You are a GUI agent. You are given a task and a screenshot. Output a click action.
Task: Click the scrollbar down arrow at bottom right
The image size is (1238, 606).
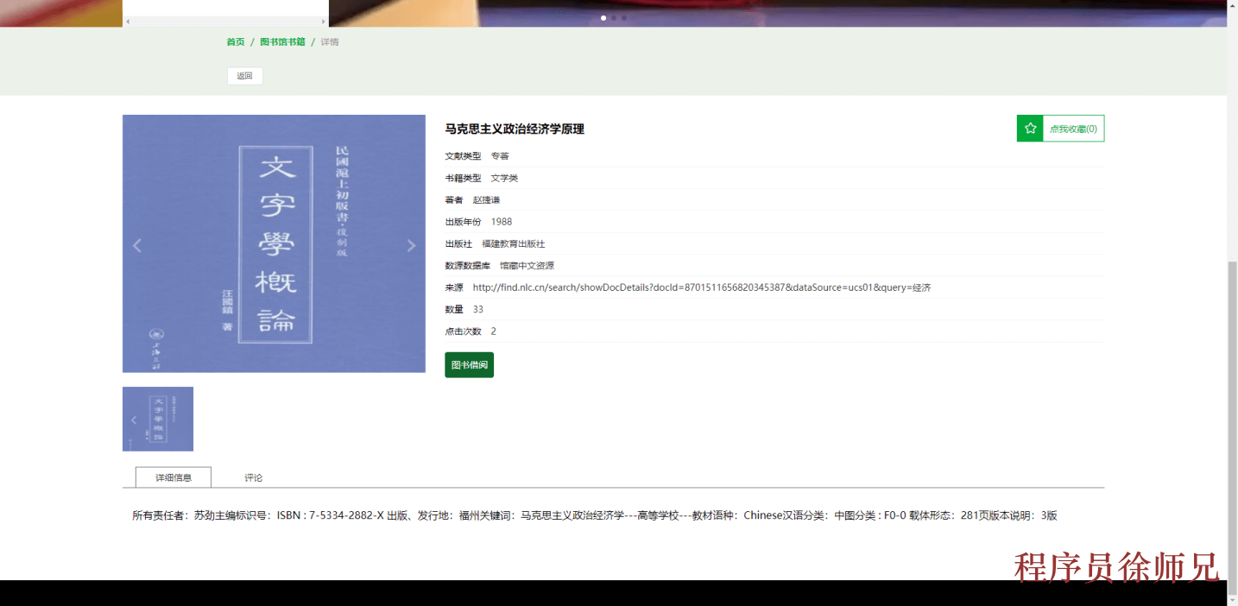click(1232, 600)
